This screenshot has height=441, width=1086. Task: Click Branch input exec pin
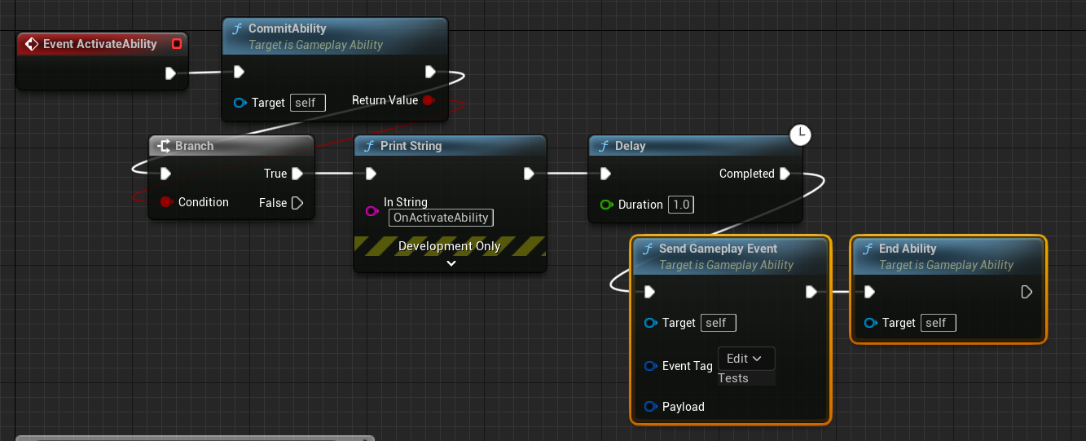click(x=166, y=173)
